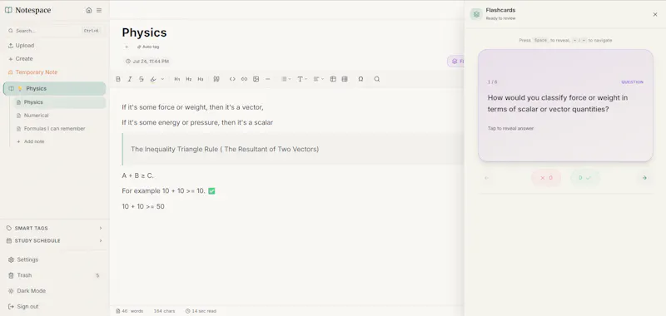Insert a horizontal rule

coord(267,79)
